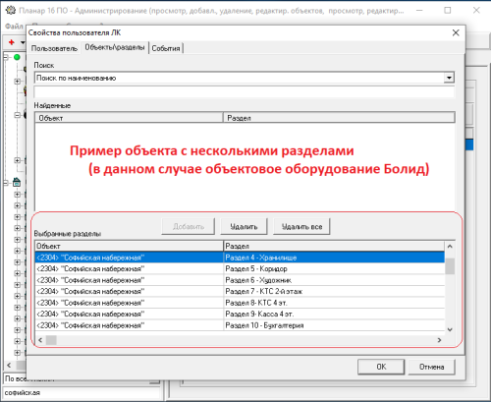The image size is (491, 402).
Task: Click the scroll down arrow of selected sections list
Action: click(x=450, y=329)
